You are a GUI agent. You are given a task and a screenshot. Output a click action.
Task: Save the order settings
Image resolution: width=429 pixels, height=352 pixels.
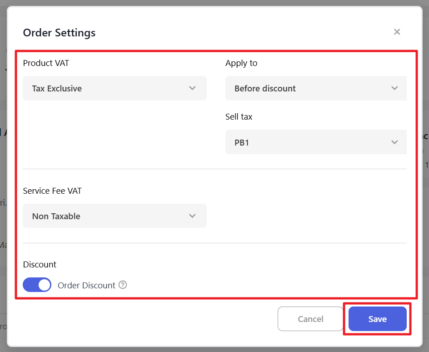pos(377,319)
